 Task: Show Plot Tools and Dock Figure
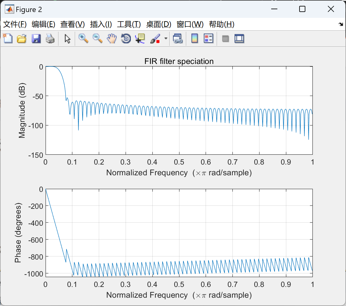239,38
